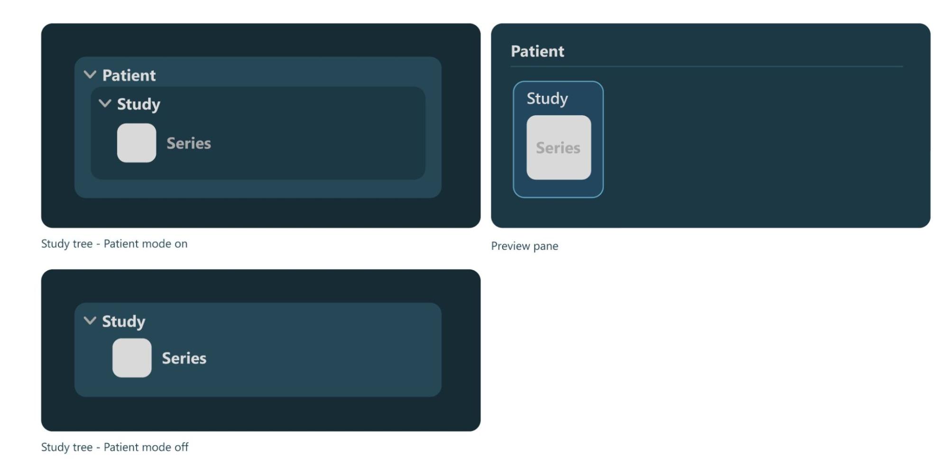Select the Study card title in Preview pane

click(547, 99)
